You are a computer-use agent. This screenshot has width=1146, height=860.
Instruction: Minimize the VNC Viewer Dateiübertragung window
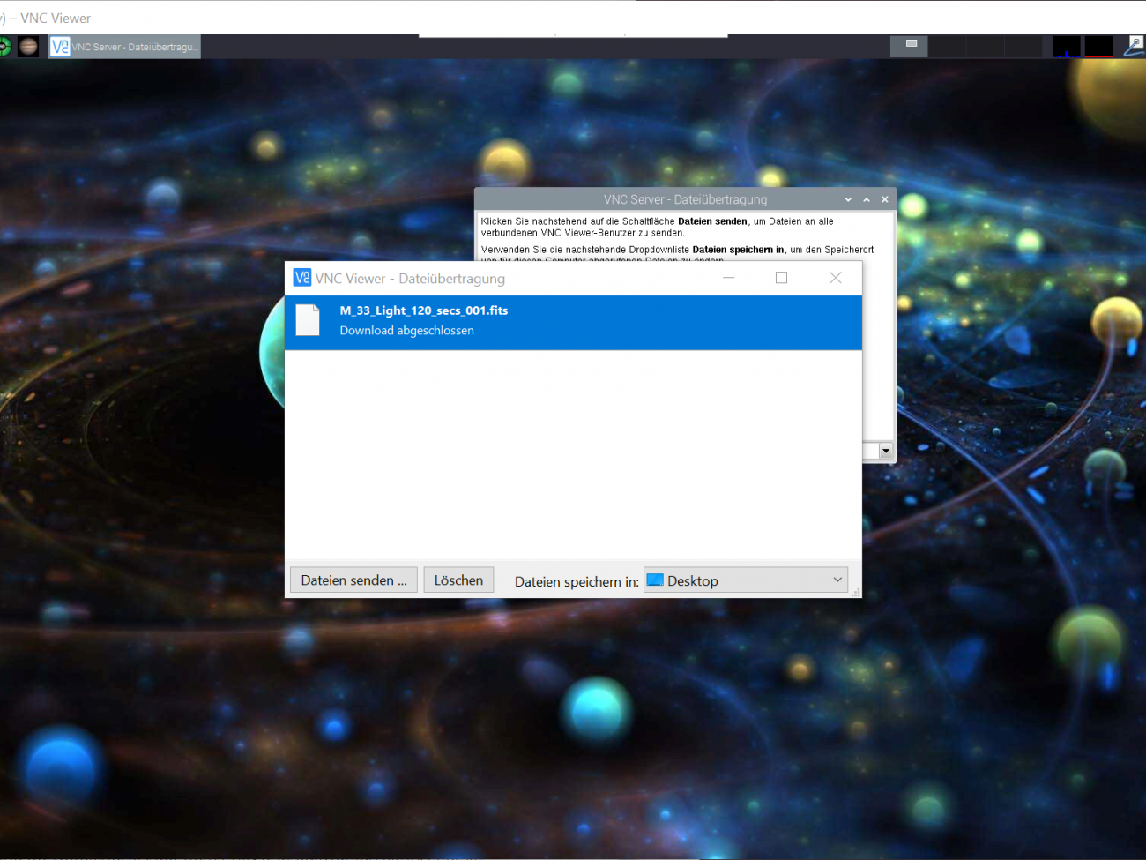click(729, 278)
